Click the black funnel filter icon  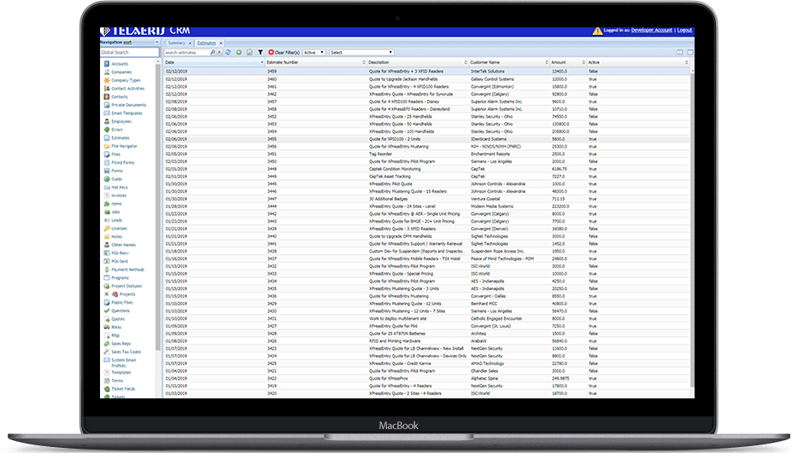(x=260, y=52)
